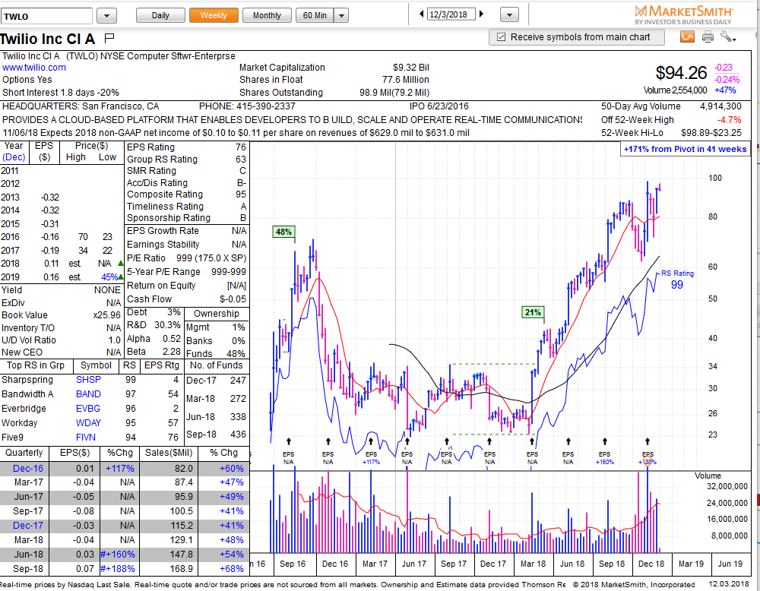The width and height of the screenshot is (760, 591).
Task: Click the EPS +117% earnings marker
Action: click(371, 458)
